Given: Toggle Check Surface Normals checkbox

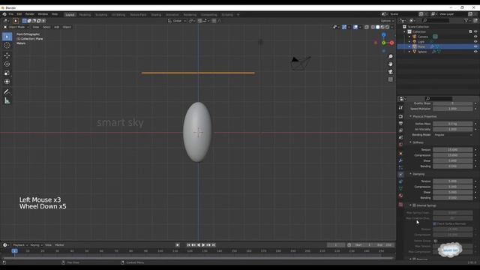Looking at the screenshot, I should (435, 223).
